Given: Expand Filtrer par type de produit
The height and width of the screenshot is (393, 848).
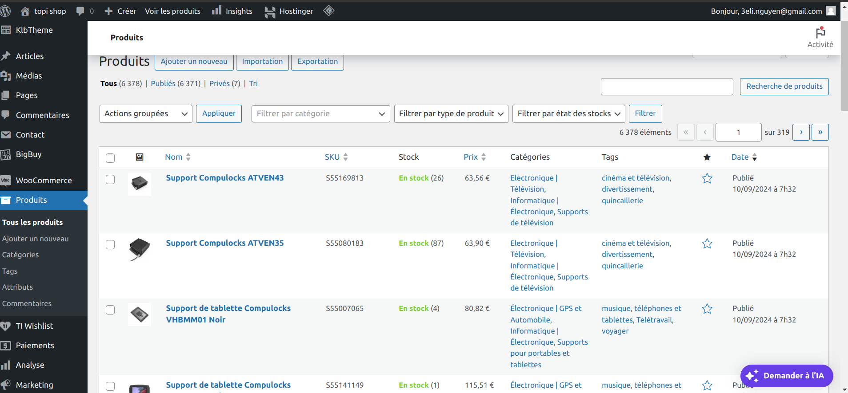Looking at the screenshot, I should [451, 114].
